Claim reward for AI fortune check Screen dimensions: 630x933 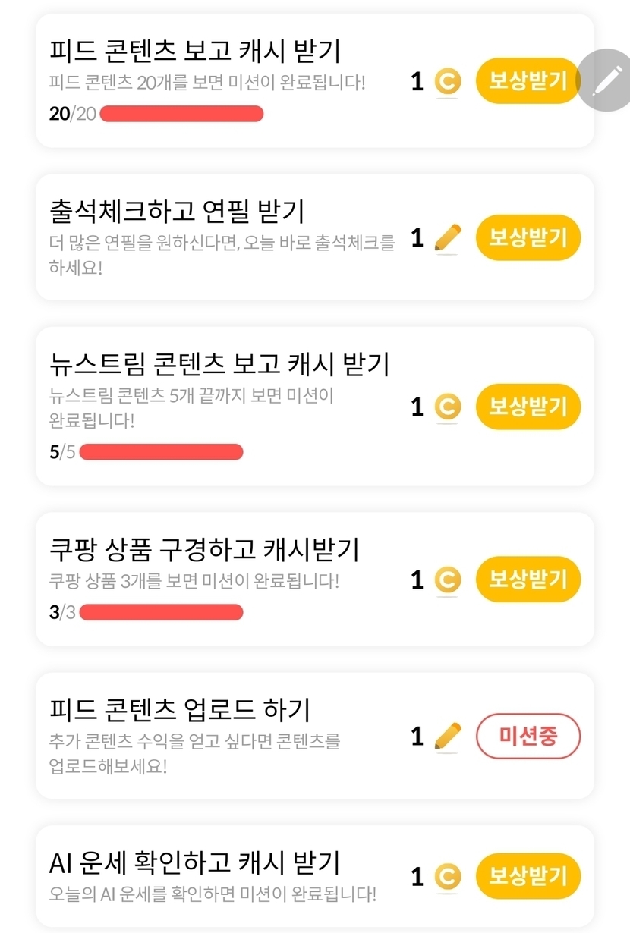[x=528, y=876]
